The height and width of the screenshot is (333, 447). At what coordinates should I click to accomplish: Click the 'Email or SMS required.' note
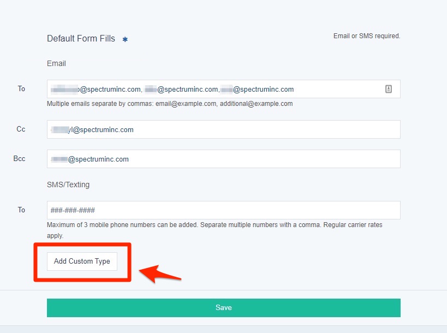point(366,36)
